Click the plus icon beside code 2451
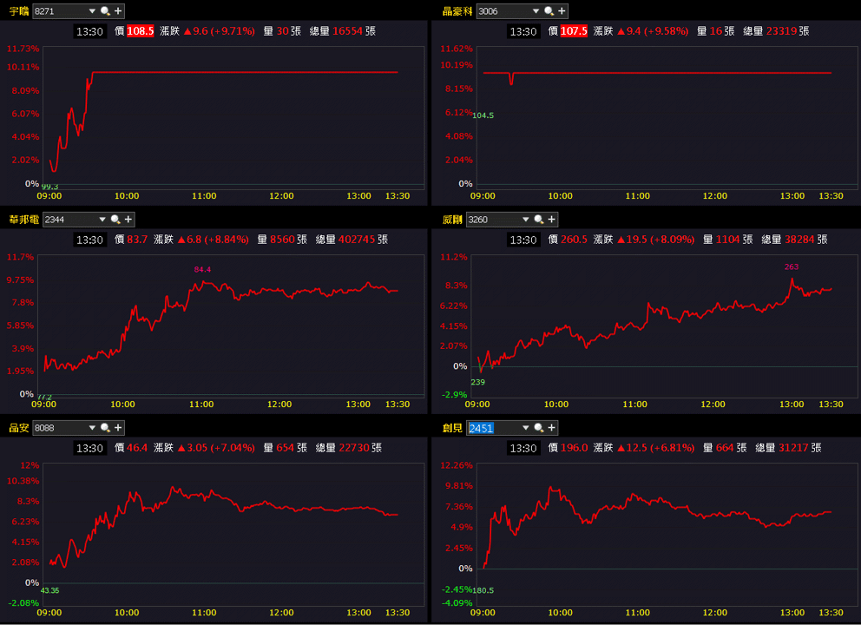Screen dimensions: 861x625 552,427
